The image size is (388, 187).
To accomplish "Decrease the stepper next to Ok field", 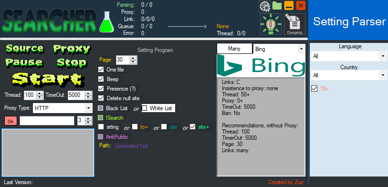I will (x=89, y=123).
